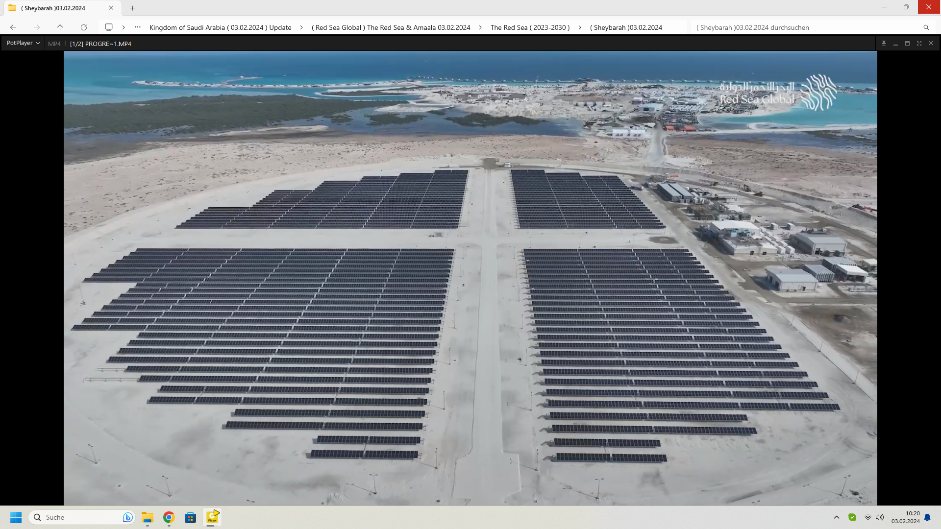This screenshot has height=529, width=941.
Task: Add a new Explorer tab
Action: [132, 8]
